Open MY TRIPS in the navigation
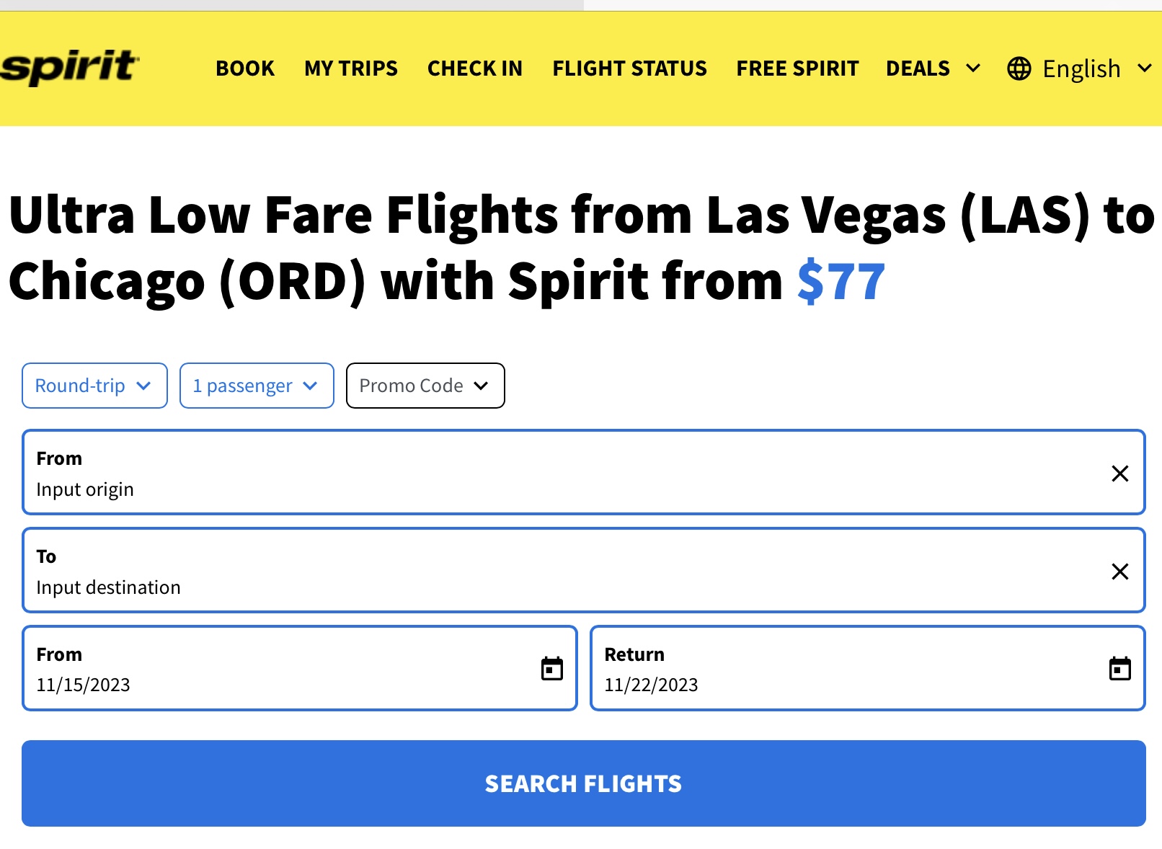Screen dimensions: 1162x849 [x=351, y=68]
